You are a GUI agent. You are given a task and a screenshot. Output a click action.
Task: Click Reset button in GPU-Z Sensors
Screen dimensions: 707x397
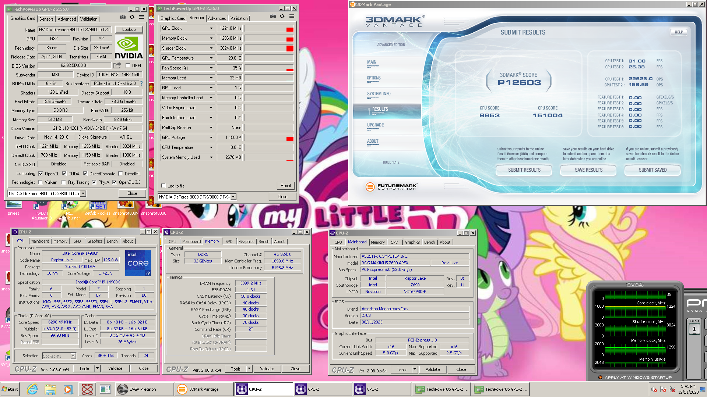pyautogui.click(x=286, y=186)
